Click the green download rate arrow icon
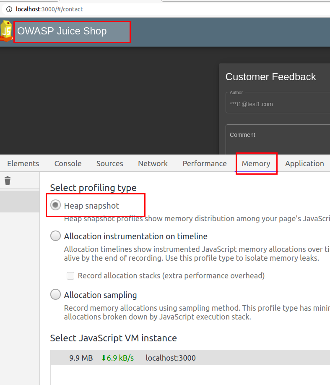The image size is (330, 385). point(104,358)
